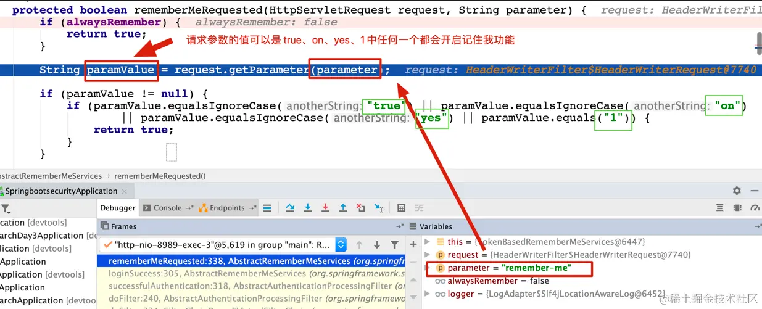
Task: Expand the 'this' variable node
Action: [x=428, y=242]
